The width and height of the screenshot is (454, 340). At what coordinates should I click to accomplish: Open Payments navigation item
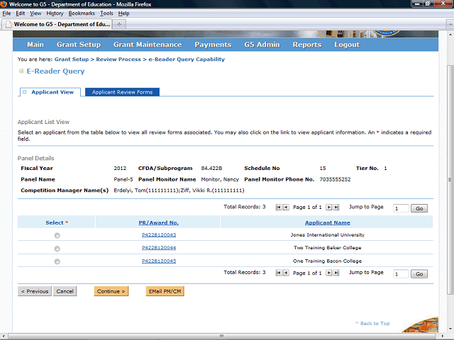click(213, 45)
